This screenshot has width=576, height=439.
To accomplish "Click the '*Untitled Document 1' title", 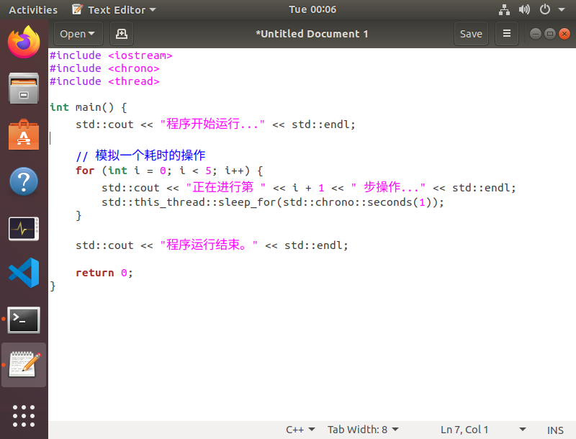I will (312, 34).
